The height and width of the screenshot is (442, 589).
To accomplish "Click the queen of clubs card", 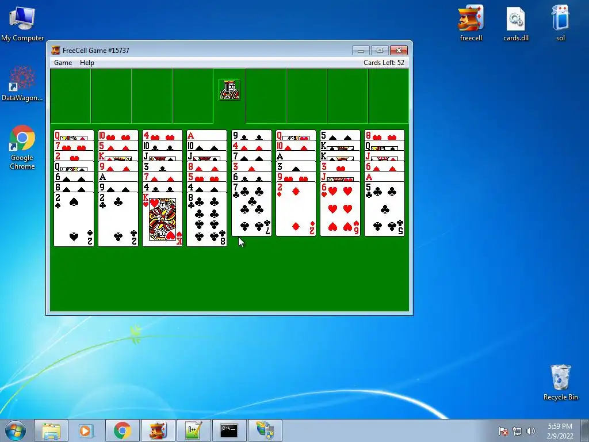I will click(x=384, y=146).
